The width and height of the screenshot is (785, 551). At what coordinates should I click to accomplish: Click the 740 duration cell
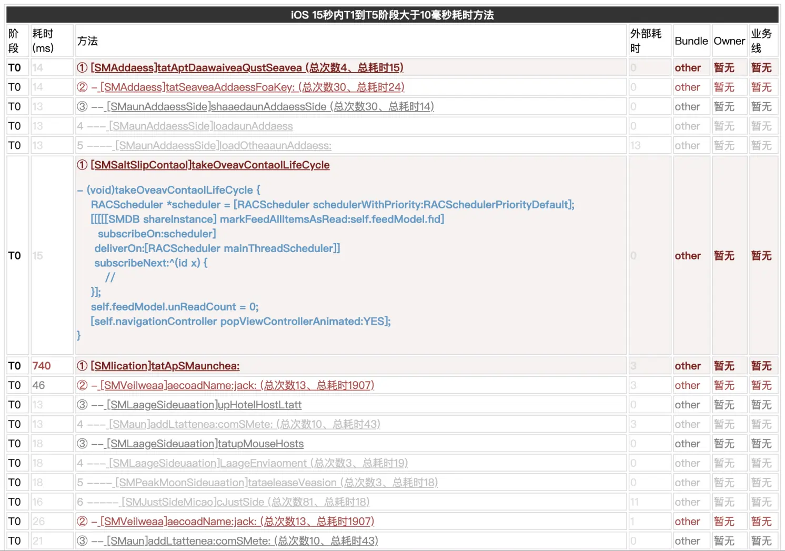coord(42,366)
